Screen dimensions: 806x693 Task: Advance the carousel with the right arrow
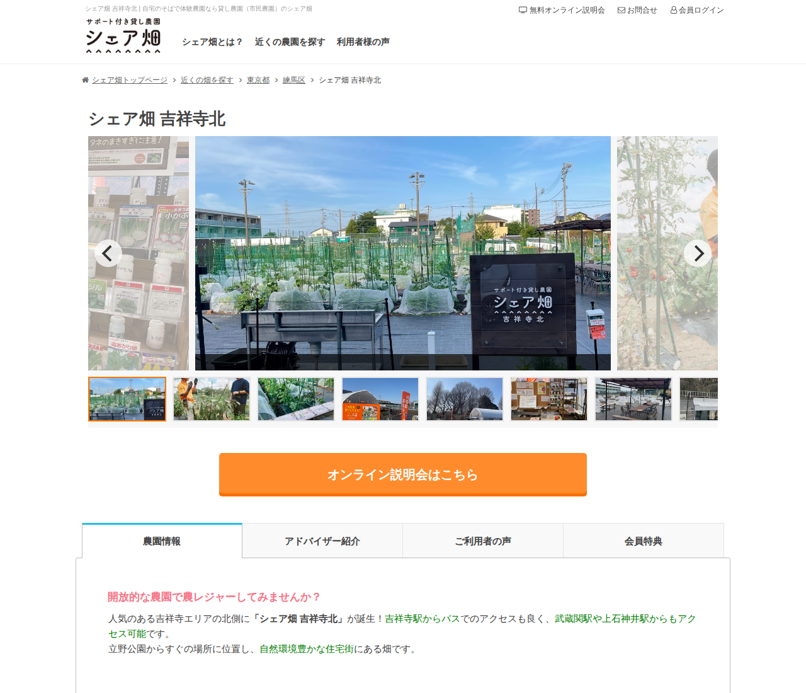698,253
